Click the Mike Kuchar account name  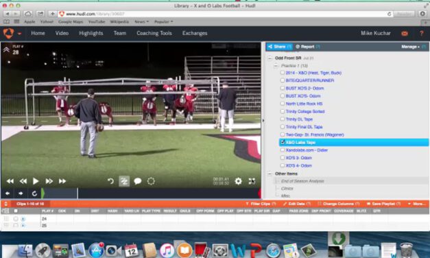tap(375, 33)
